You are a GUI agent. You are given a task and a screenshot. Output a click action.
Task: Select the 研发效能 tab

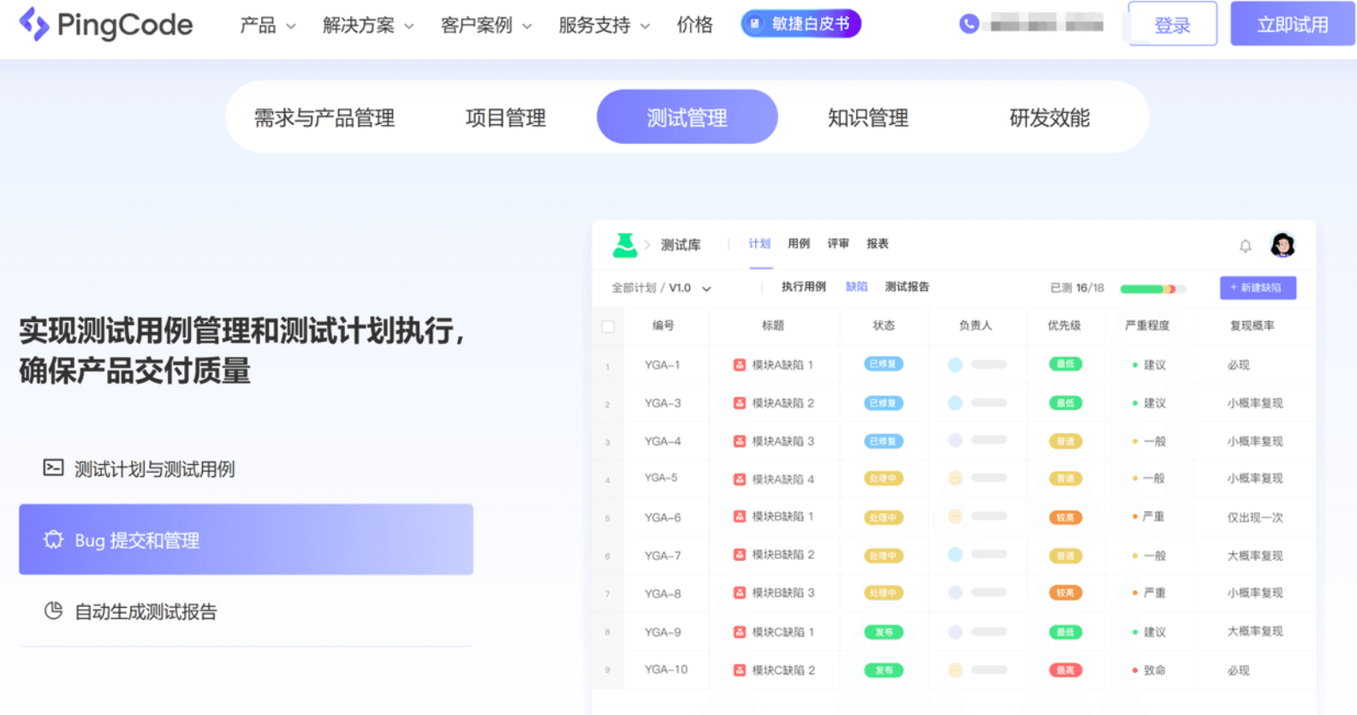[x=1050, y=117]
